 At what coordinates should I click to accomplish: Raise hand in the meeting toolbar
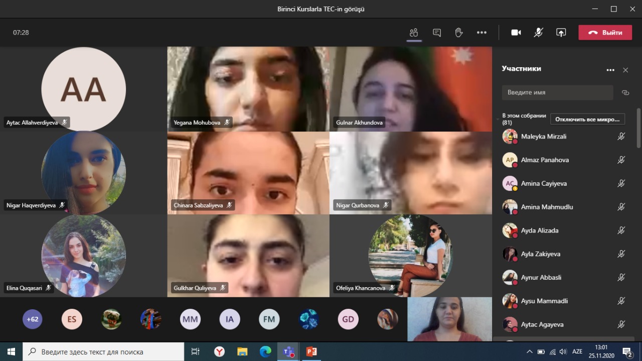coord(459,33)
